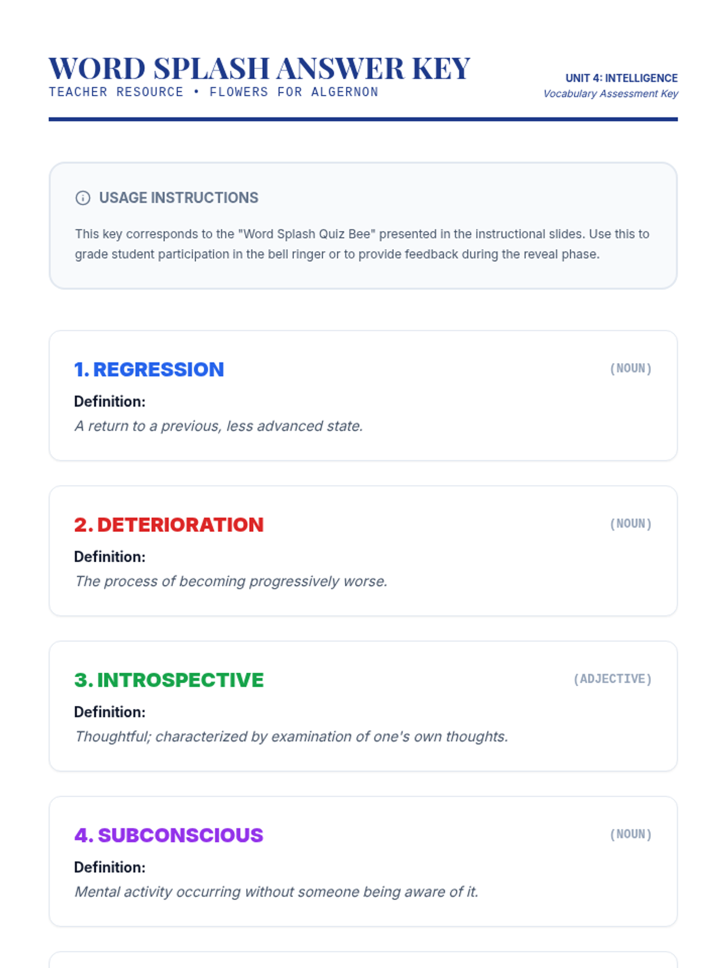Screen dimensions: 726x968
Task: Click the Usage Instructions heading
Action: point(178,198)
